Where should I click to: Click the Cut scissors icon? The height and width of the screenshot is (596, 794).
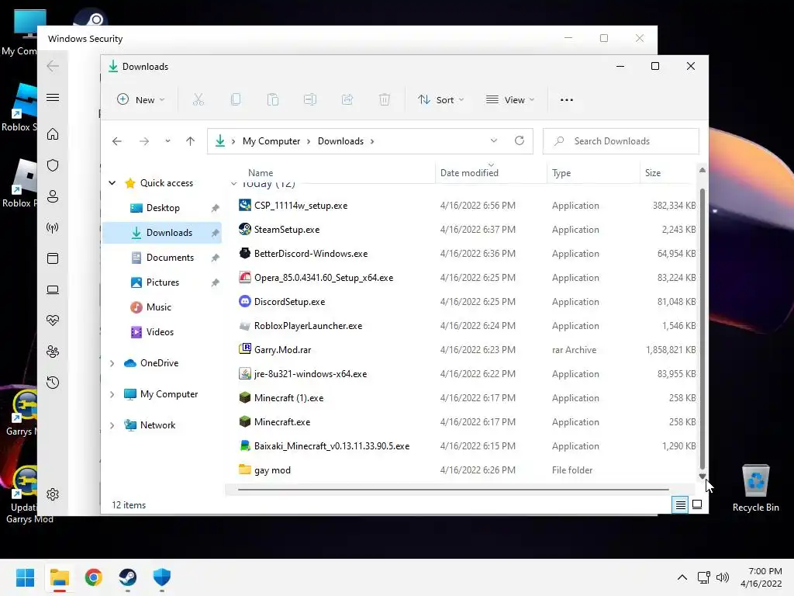click(198, 100)
